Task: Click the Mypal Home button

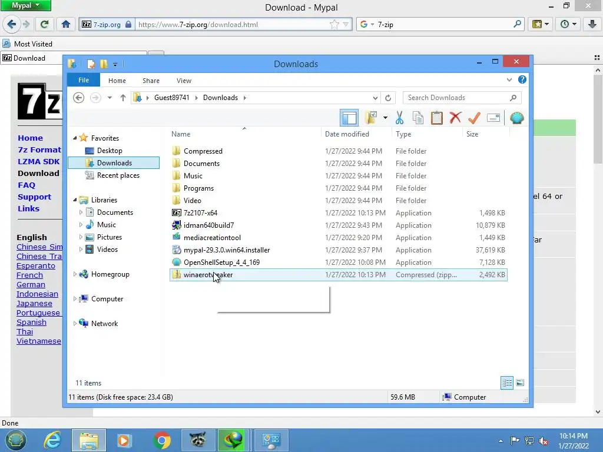Action: pos(66,24)
